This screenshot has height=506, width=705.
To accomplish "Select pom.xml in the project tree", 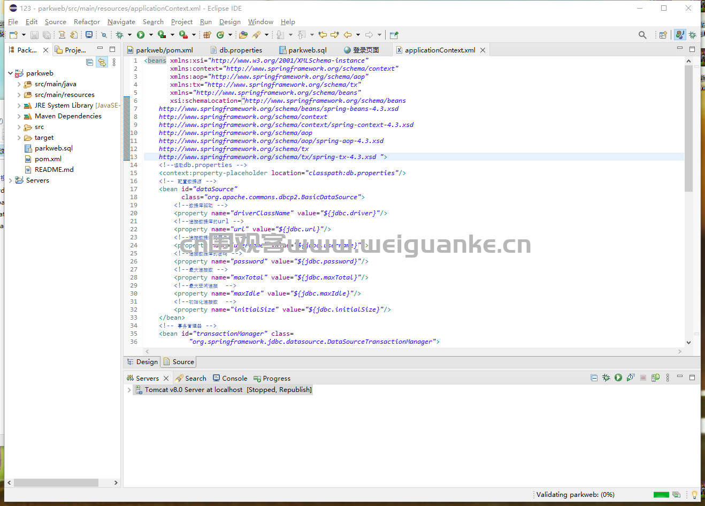I will [48, 159].
